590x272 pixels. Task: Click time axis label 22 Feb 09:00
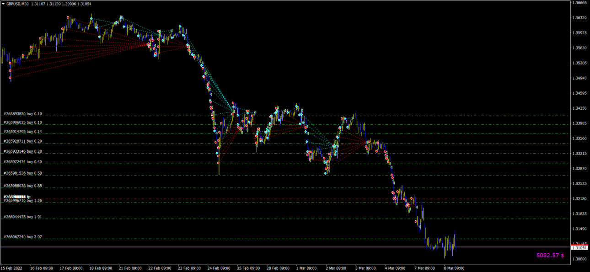click(160, 268)
